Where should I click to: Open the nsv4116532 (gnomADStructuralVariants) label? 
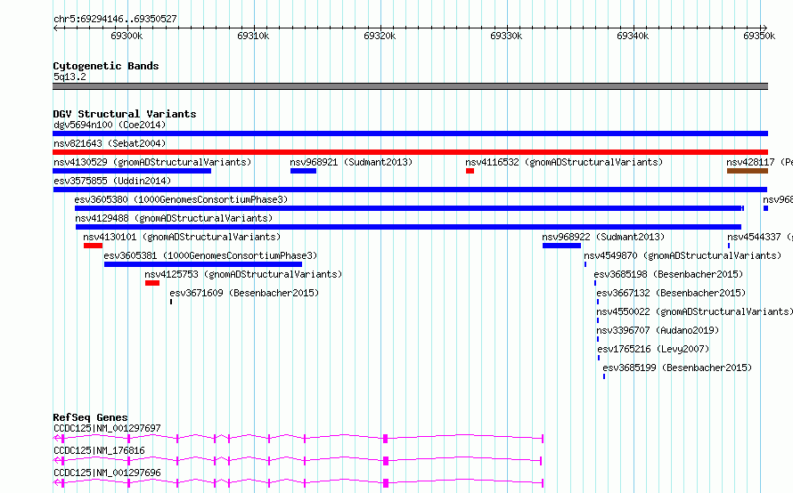[564, 162]
